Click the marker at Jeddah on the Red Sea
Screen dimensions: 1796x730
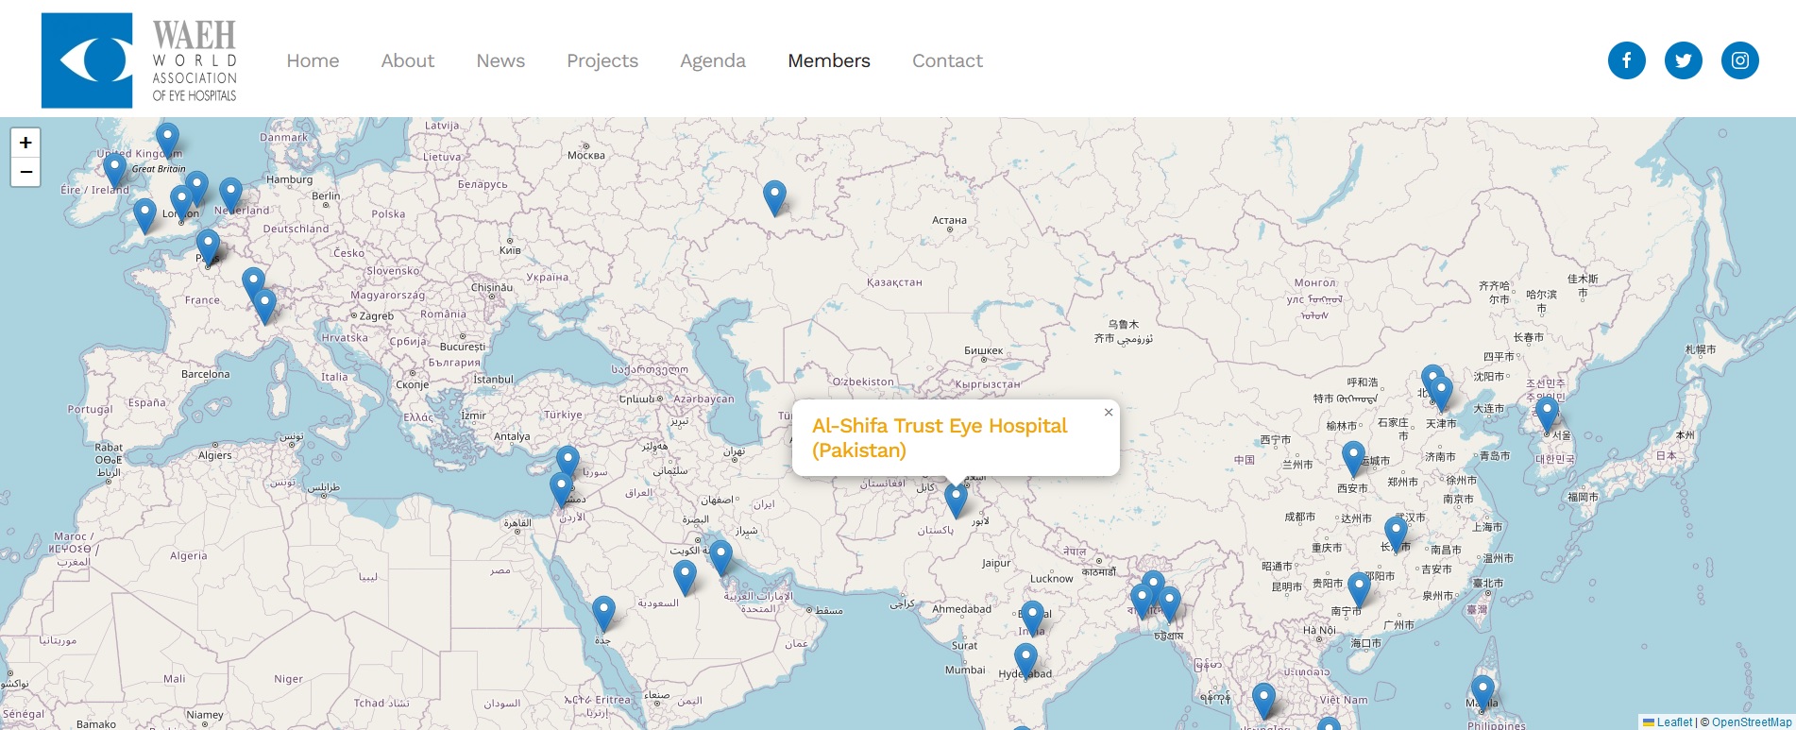(603, 614)
